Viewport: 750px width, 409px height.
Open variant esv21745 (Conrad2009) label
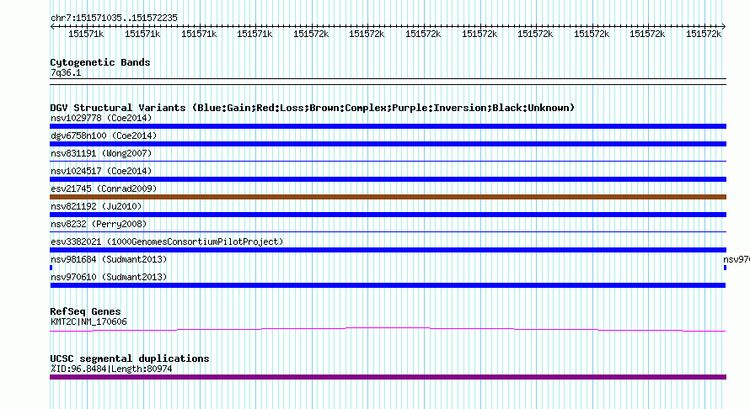(x=104, y=189)
